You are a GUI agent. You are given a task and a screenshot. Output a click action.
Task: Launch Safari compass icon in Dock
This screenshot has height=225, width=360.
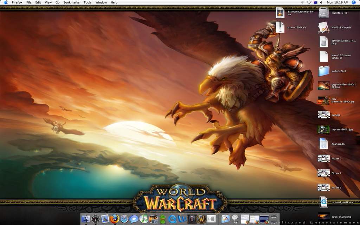(124, 219)
